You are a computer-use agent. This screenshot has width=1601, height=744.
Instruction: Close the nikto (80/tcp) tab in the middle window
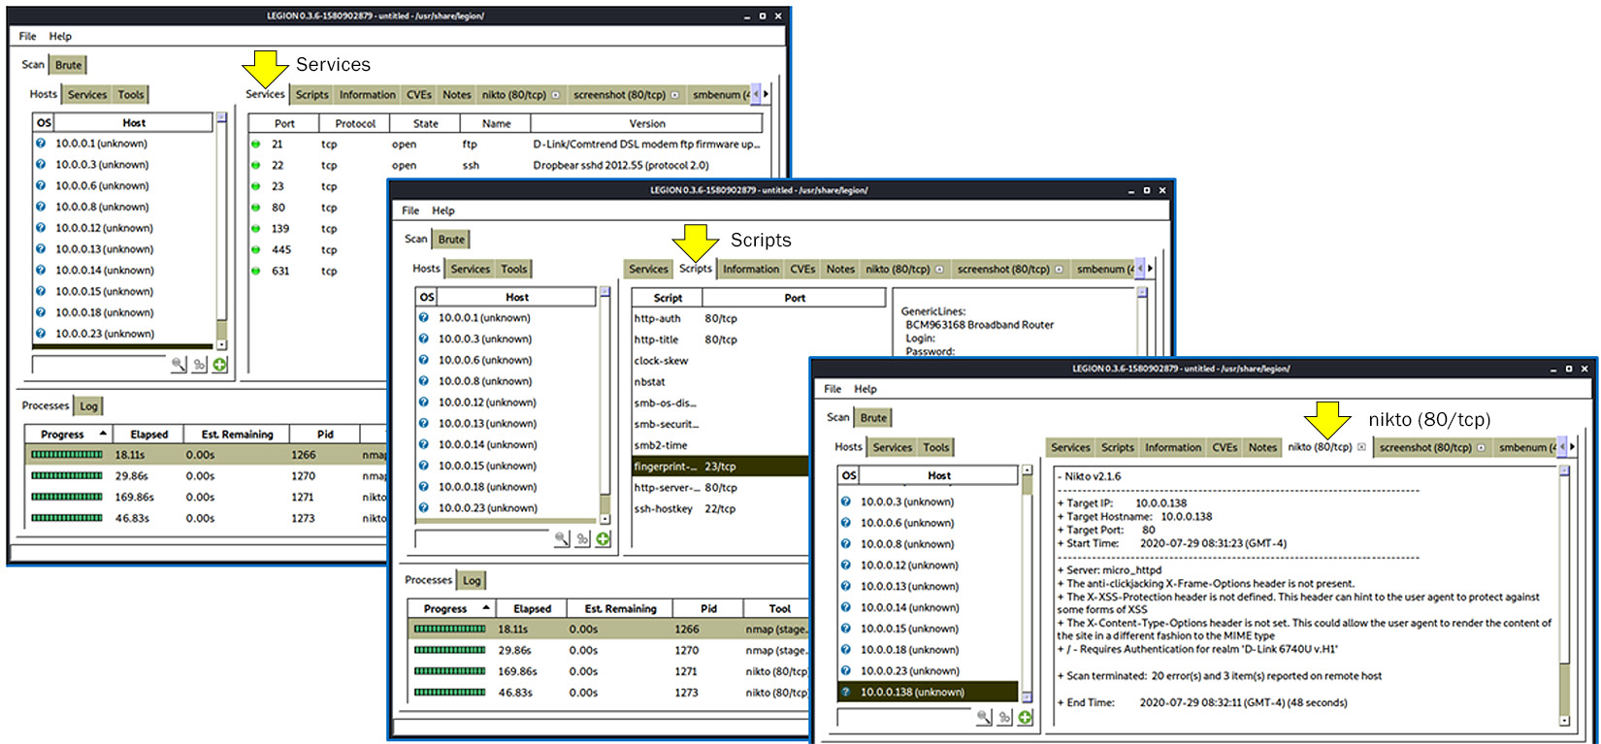tap(939, 270)
